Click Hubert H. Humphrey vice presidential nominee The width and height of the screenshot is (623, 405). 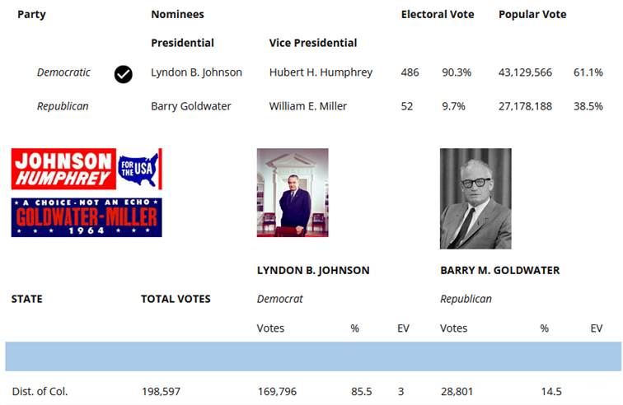pos(321,72)
